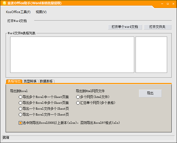Screen dimensions: 177x143
Task: Switch to the 数据表格 tab
Action: point(46,81)
